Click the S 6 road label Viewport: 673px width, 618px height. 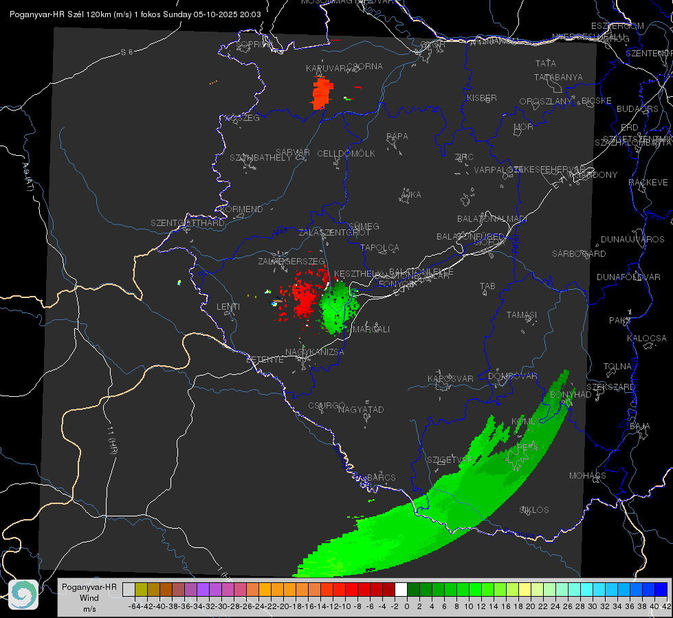126,52
